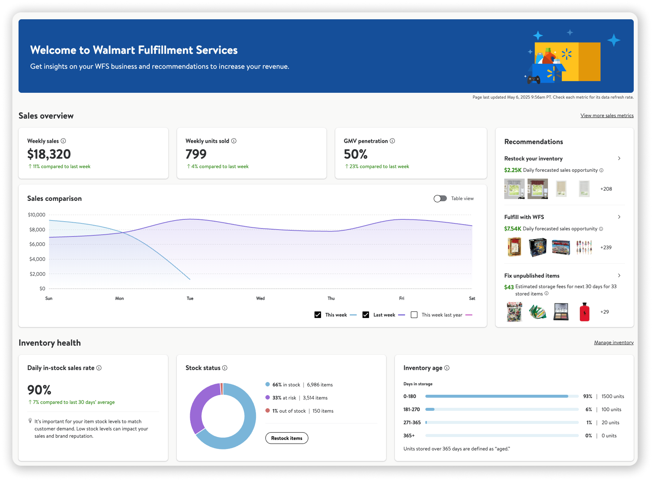Open the Fulfill with WFS chevron arrow
The width and height of the screenshot is (653, 481).
619,217
